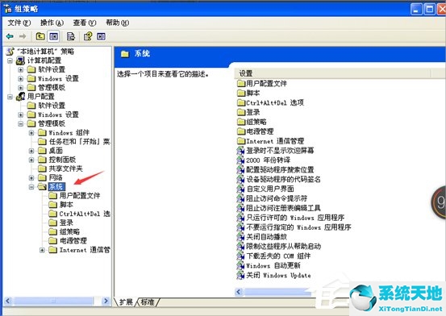This screenshot has height=316, width=446.
Task: Collapse the 计算机配置 tree node
Action: [x=10, y=60]
